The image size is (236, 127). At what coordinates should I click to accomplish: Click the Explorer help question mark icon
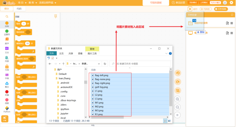coord(170,54)
